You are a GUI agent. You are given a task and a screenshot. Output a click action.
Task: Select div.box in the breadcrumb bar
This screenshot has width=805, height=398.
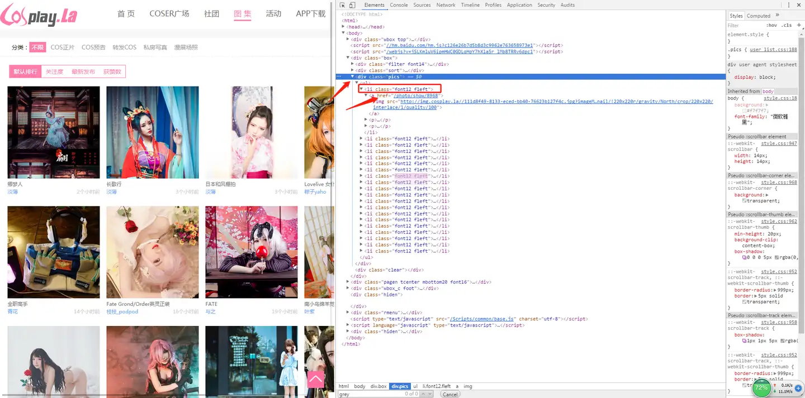point(378,386)
